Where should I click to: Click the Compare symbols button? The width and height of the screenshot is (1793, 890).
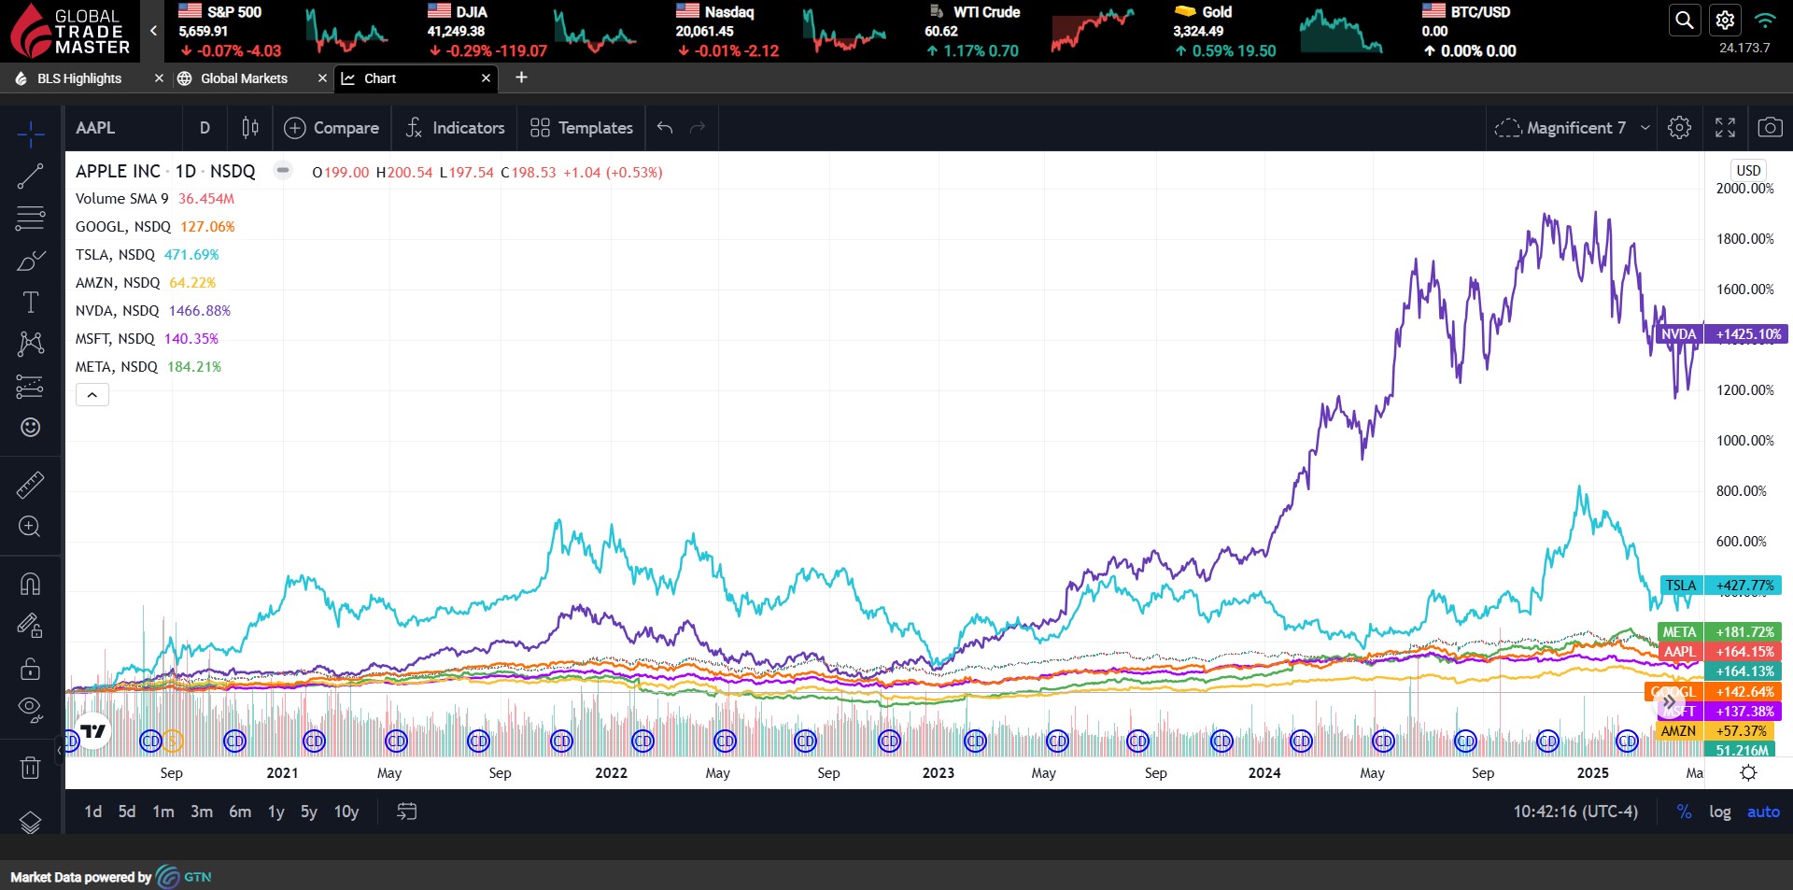pyautogui.click(x=332, y=128)
